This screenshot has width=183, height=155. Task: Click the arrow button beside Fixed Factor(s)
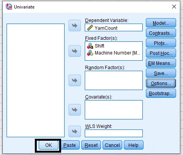coord(75,51)
